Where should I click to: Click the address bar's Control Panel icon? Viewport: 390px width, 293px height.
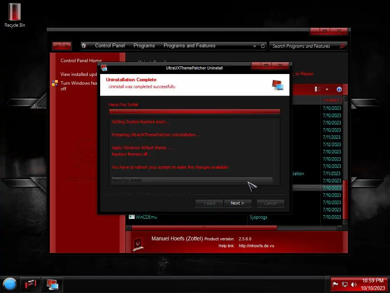point(84,46)
